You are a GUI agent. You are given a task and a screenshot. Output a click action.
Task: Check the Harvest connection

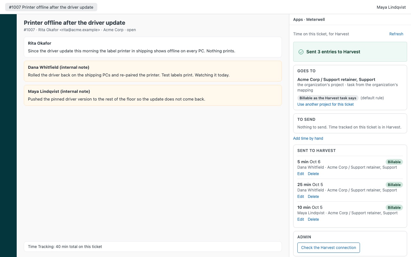pyautogui.click(x=328, y=248)
